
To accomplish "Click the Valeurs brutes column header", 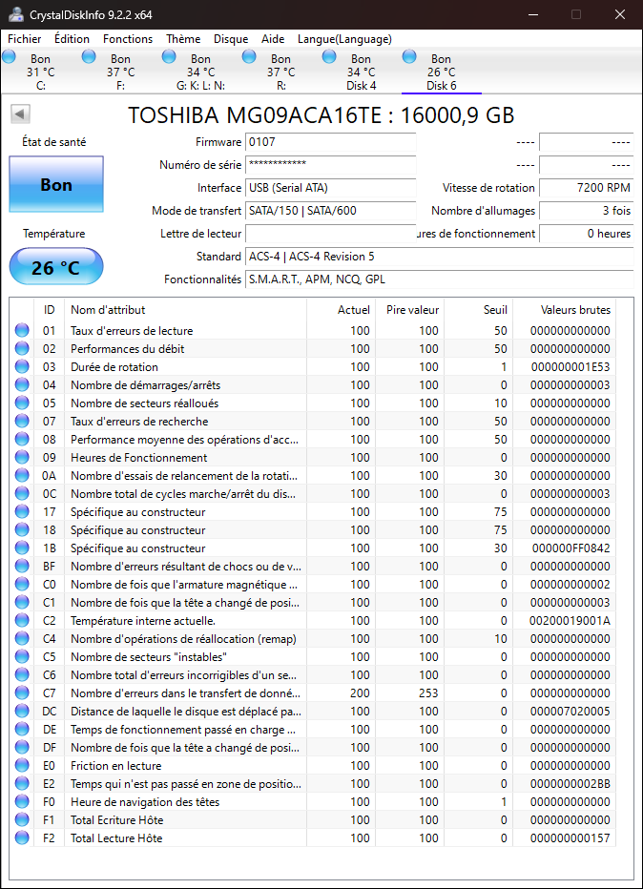I will click(x=574, y=310).
